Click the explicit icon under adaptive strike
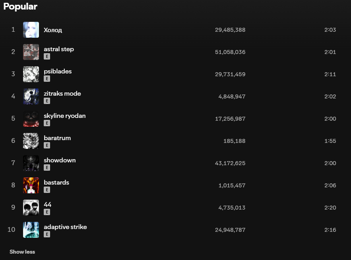This screenshot has width=351, height=260. tap(47, 234)
